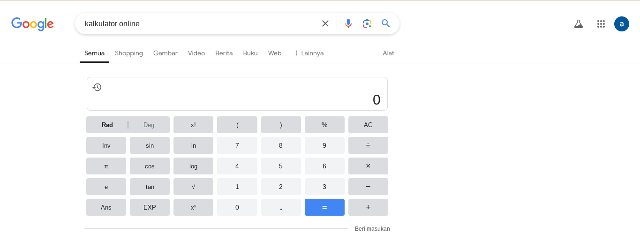Clear the search box text

click(325, 23)
